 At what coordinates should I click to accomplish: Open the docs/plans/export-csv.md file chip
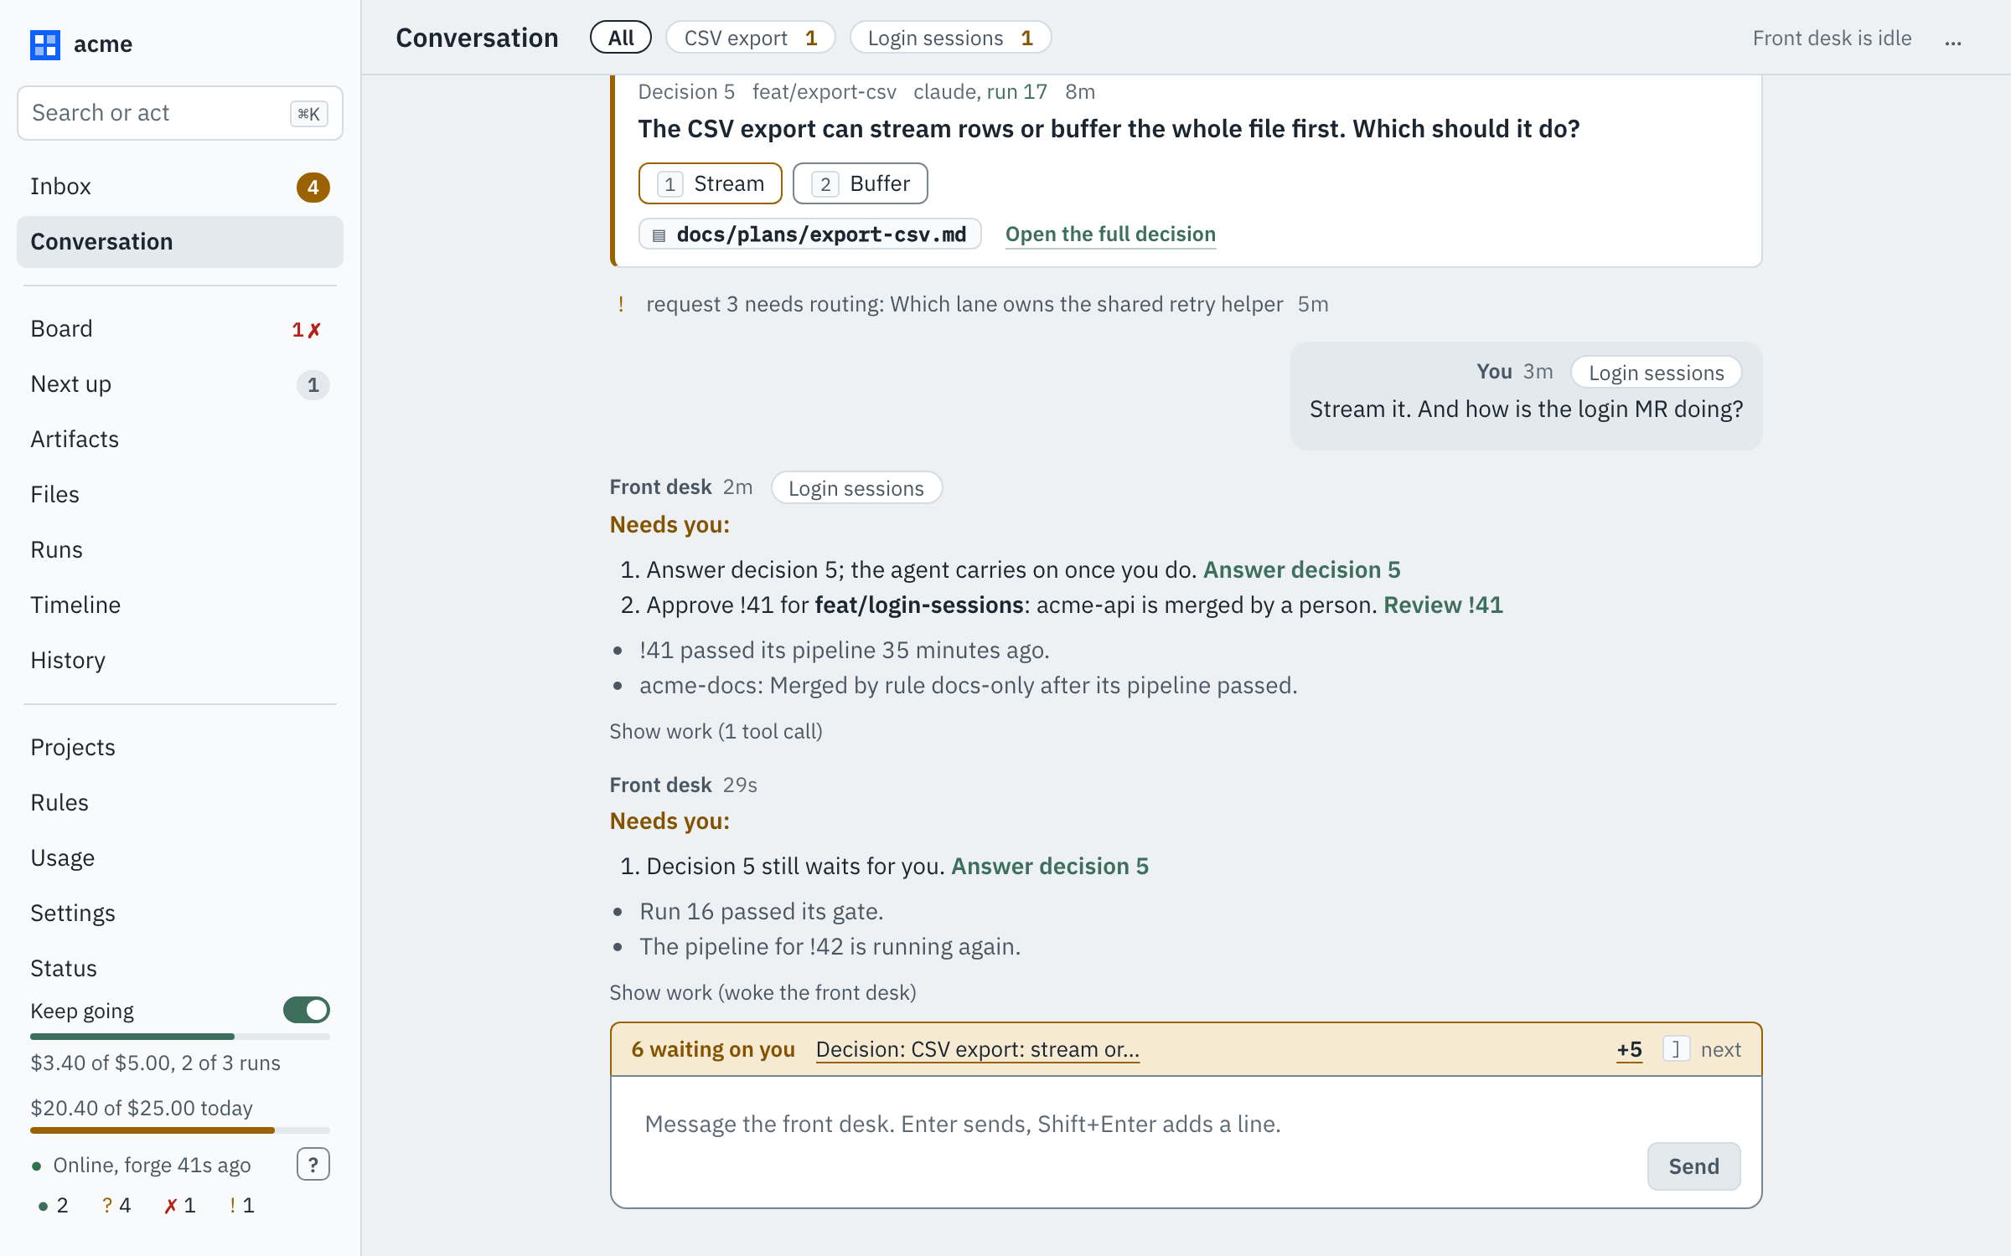[809, 234]
